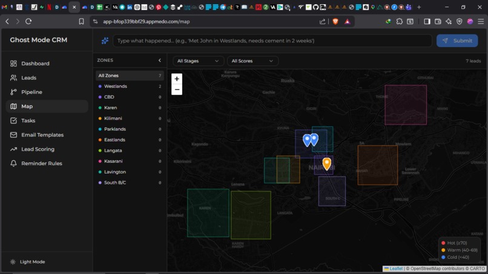Open the All Scores dropdown
The width and height of the screenshot is (488, 274).
pyautogui.click(x=252, y=61)
